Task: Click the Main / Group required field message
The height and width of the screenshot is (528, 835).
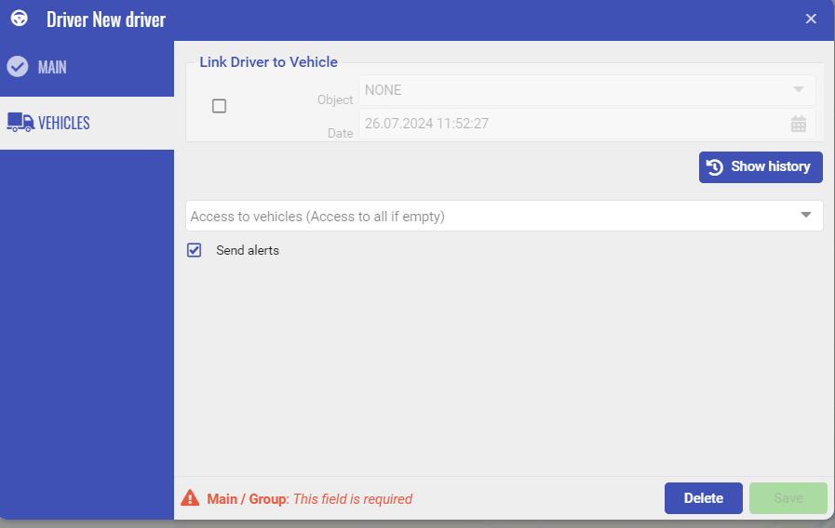Action: [309, 499]
